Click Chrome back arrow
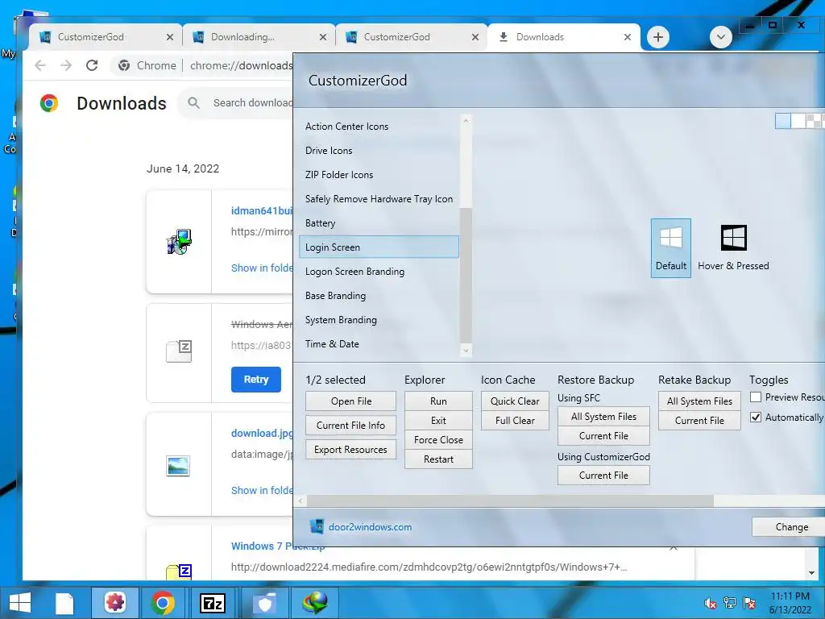 click(x=40, y=65)
